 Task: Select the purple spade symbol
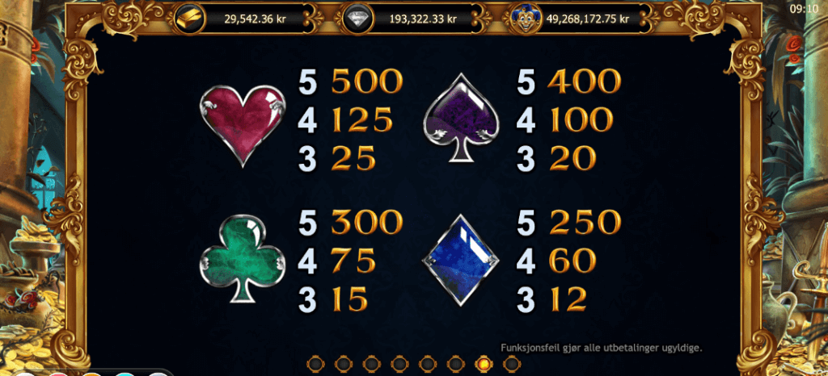tap(460, 119)
